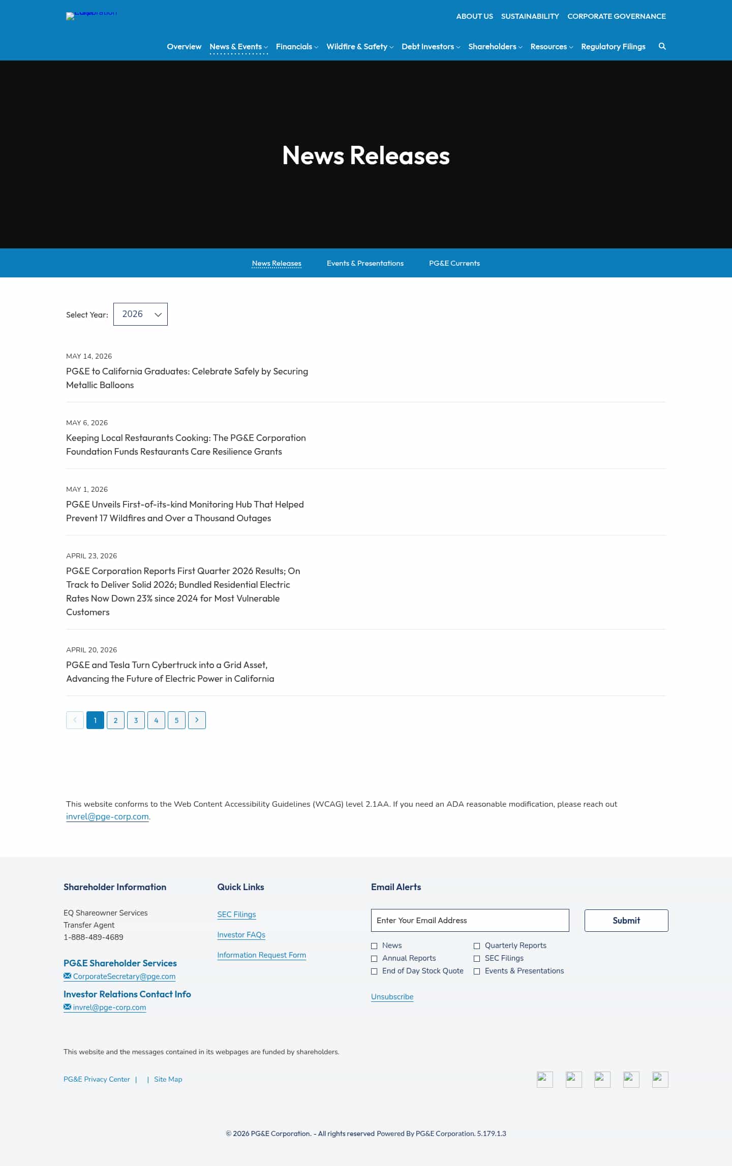The height and width of the screenshot is (1166, 732).
Task: Click the search magnifier icon
Action: (x=662, y=46)
